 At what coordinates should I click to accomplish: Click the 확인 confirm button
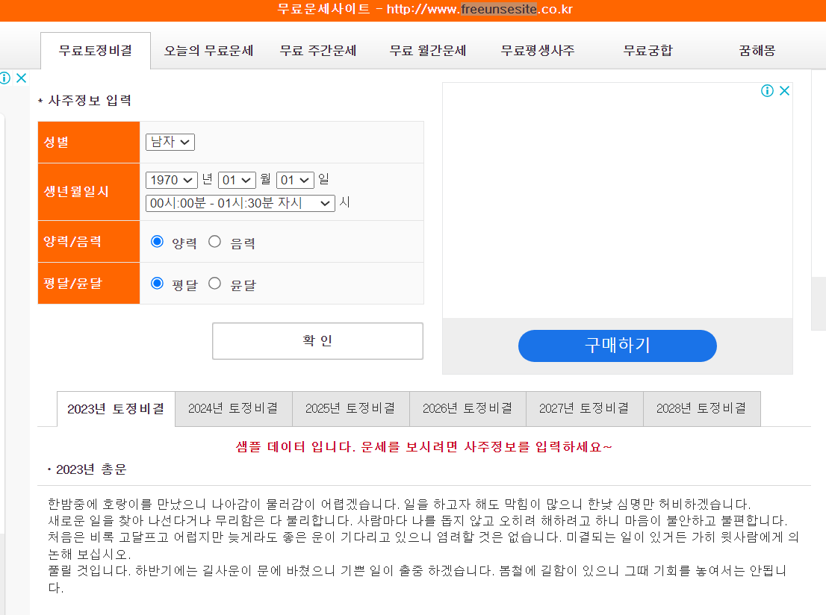[317, 340]
